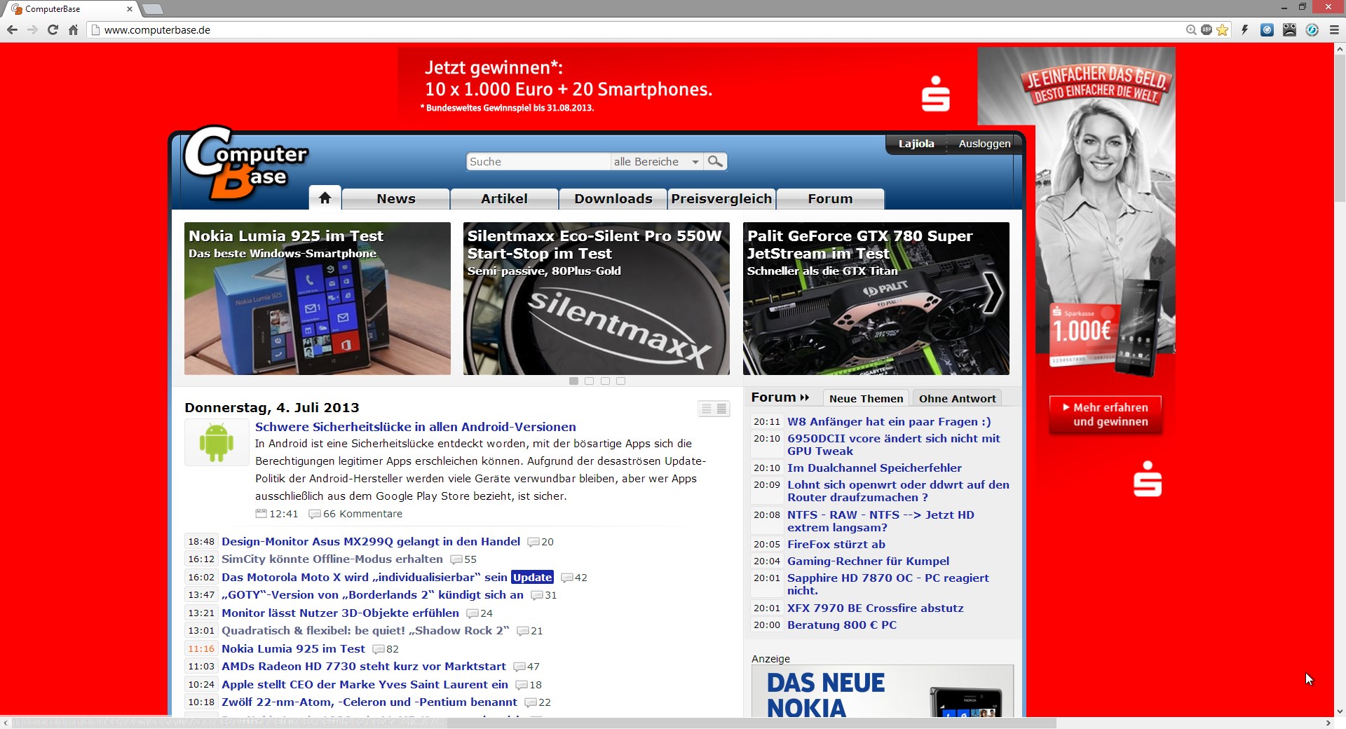Open comments icon for Borderlands 2 GOTY news
The width and height of the screenshot is (1346, 729).
(537, 595)
